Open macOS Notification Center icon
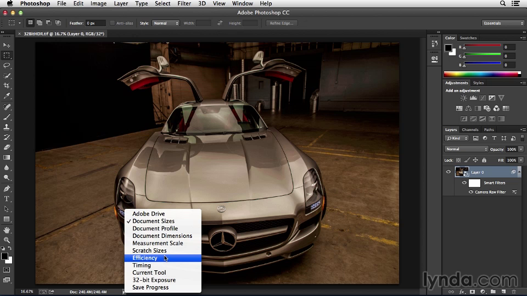This screenshot has height=296, width=527. pos(515,3)
